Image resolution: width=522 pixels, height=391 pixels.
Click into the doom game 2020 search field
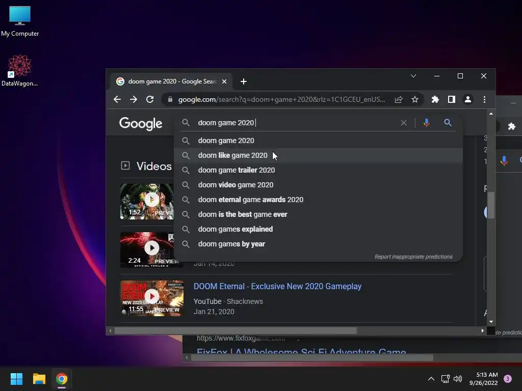point(296,123)
